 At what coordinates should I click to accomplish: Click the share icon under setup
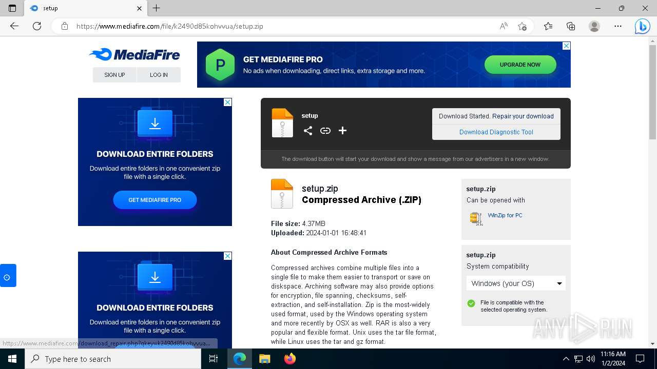point(308,131)
